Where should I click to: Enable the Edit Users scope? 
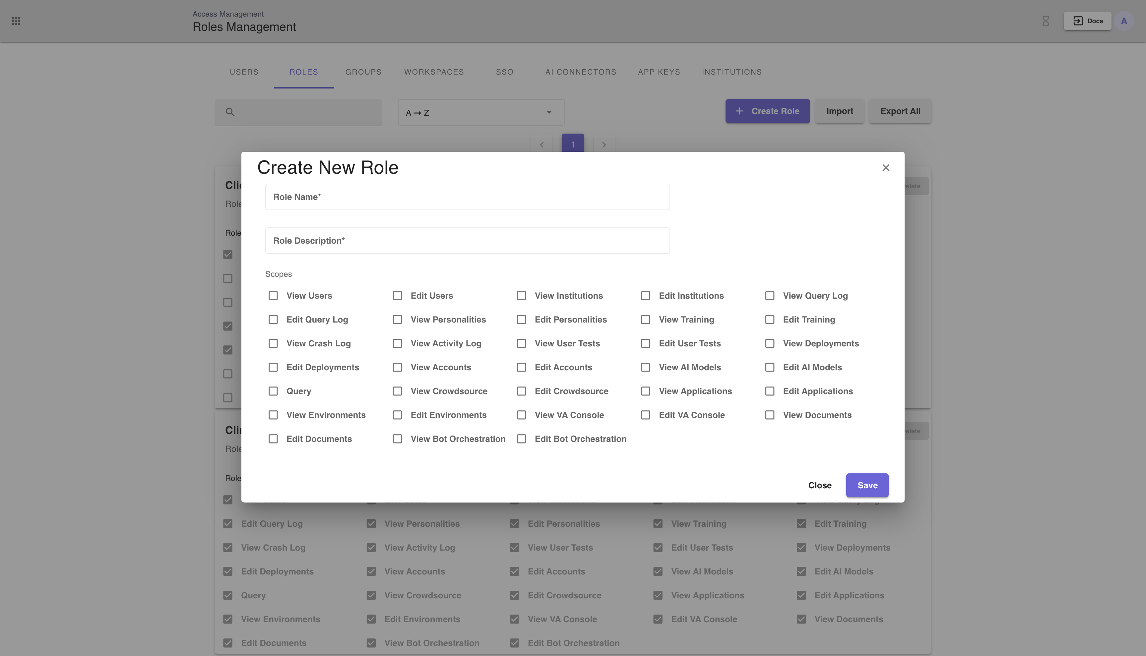(x=397, y=296)
